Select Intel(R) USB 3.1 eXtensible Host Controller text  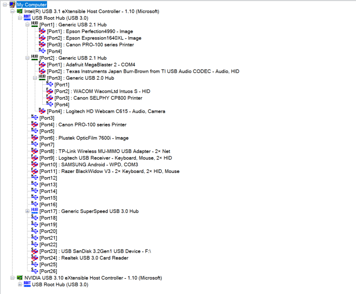click(x=92, y=11)
